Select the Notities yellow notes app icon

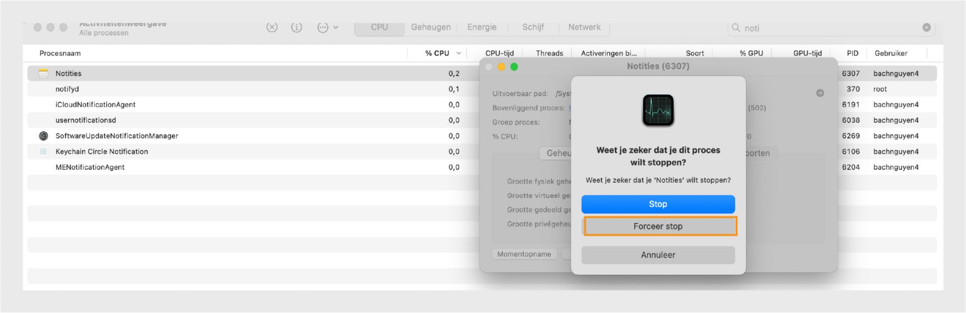pos(44,73)
